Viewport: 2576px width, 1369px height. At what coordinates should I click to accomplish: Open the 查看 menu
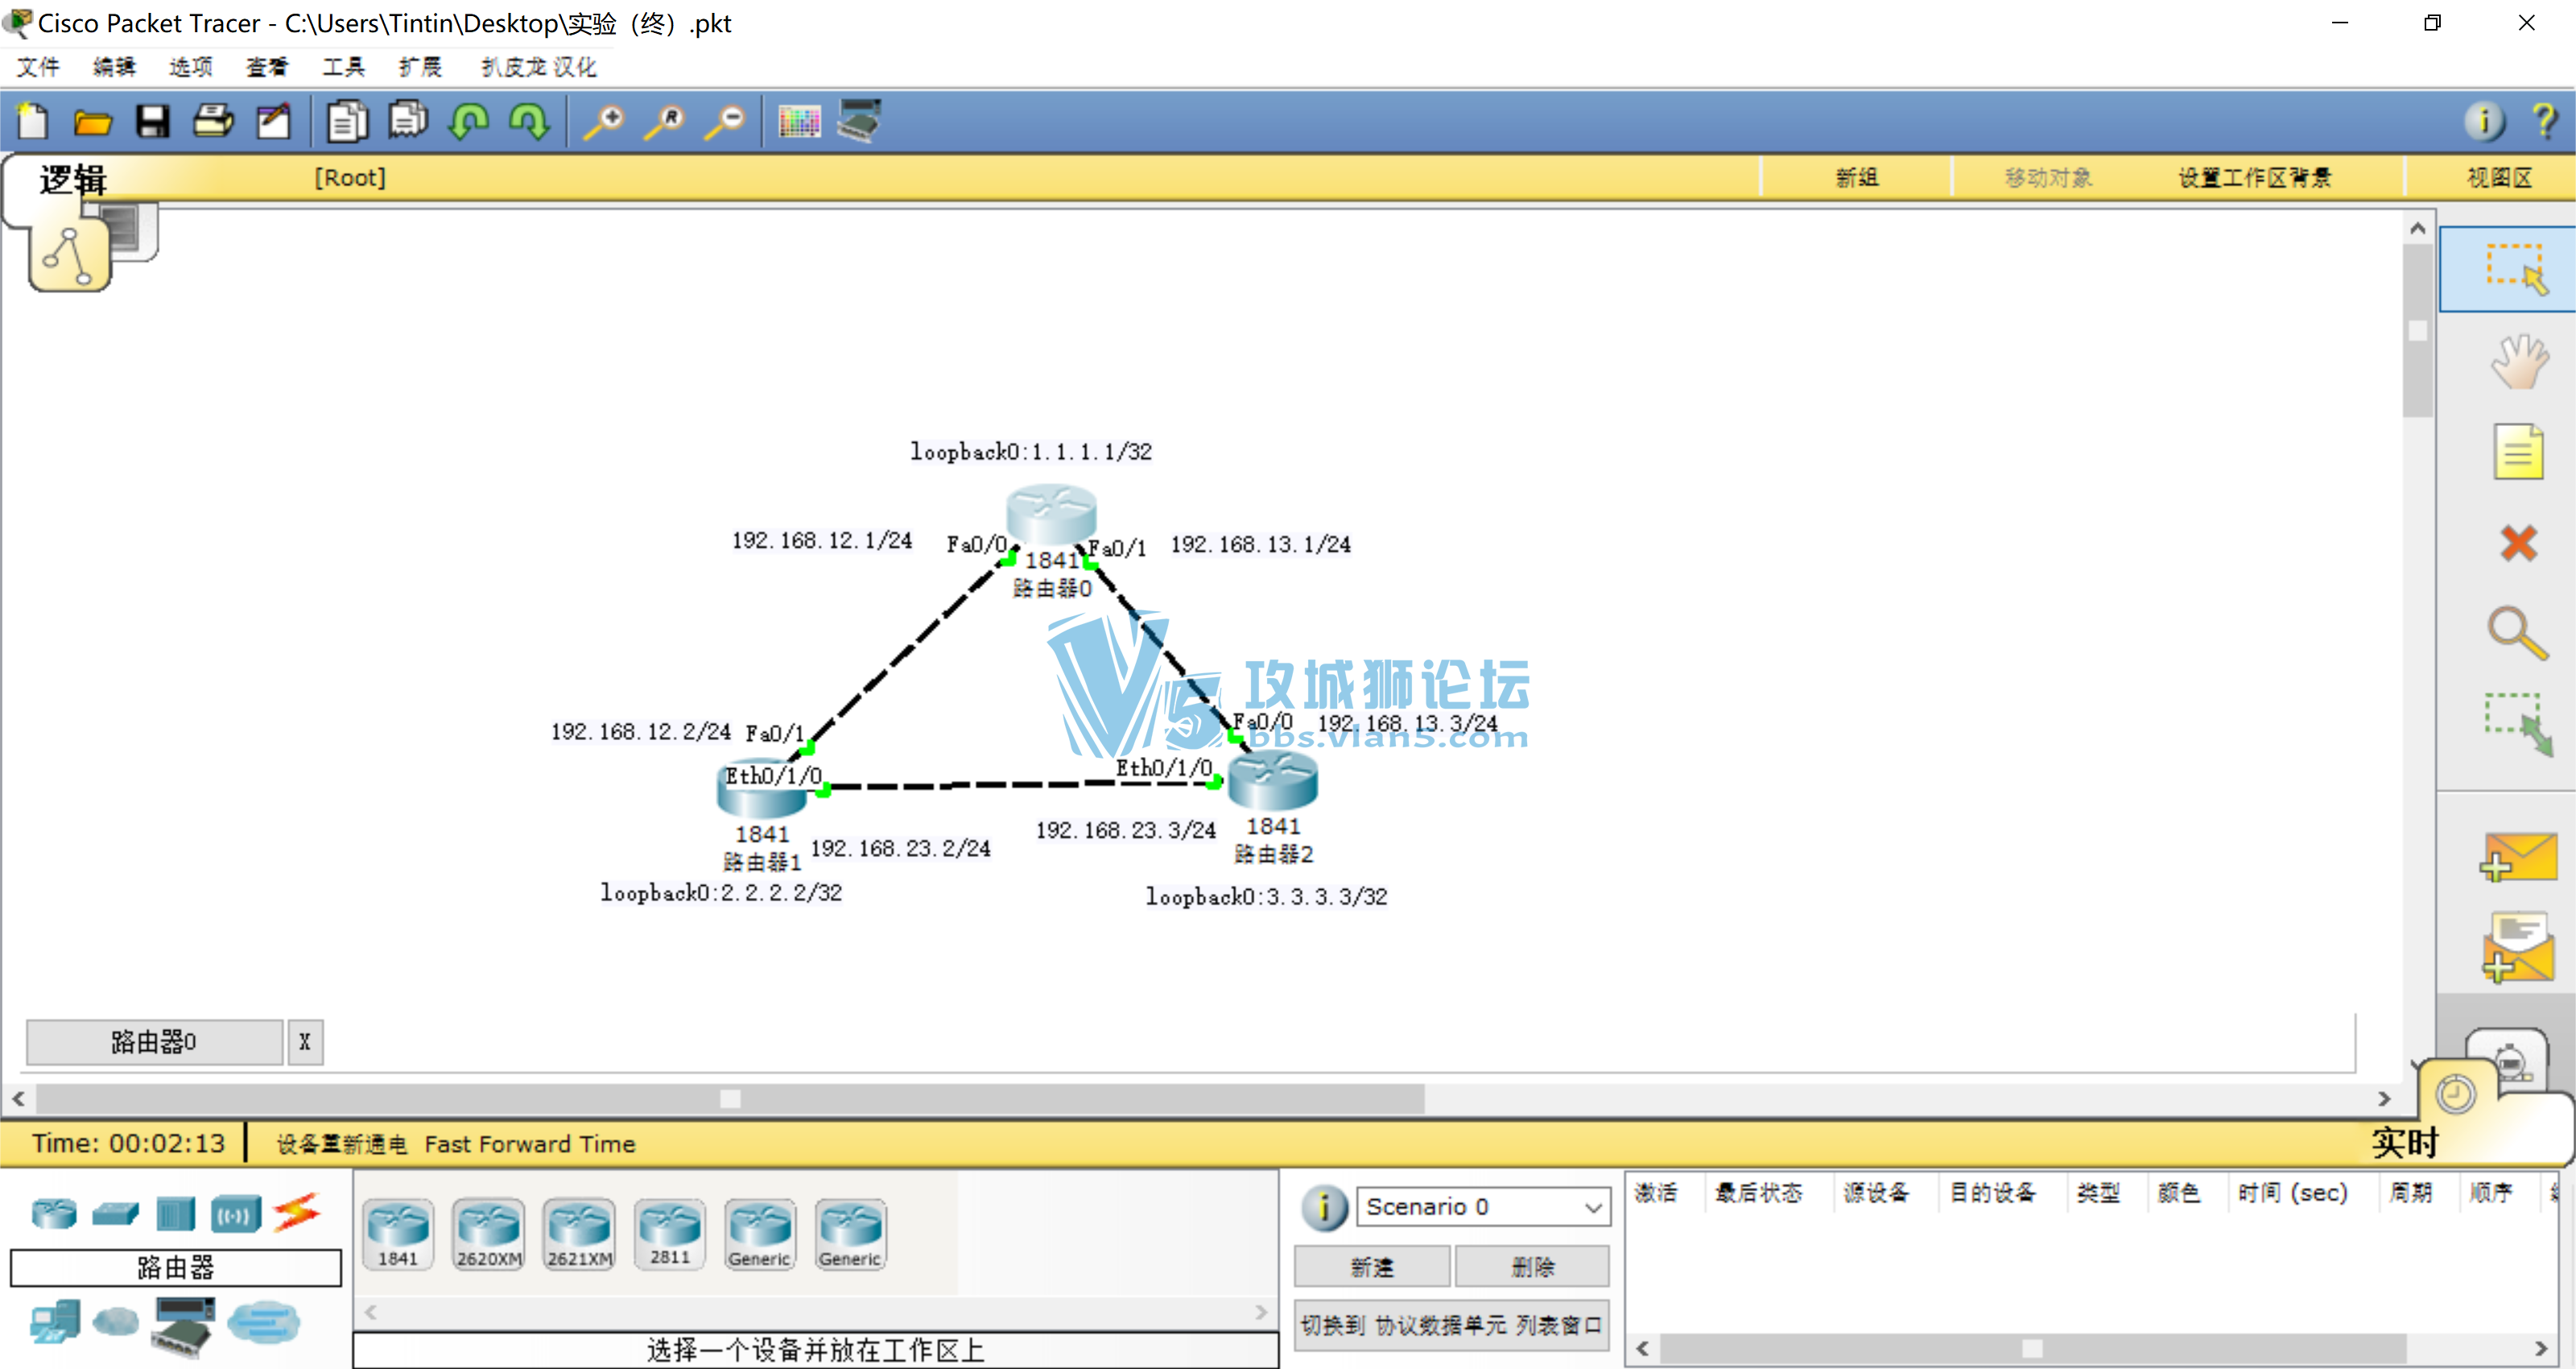click(x=267, y=67)
